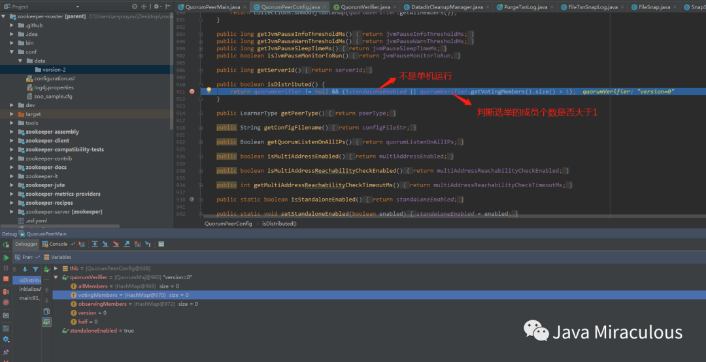The image size is (706, 362).
Task: Toggle the breakpoint on line 911
Action: pyautogui.click(x=192, y=91)
